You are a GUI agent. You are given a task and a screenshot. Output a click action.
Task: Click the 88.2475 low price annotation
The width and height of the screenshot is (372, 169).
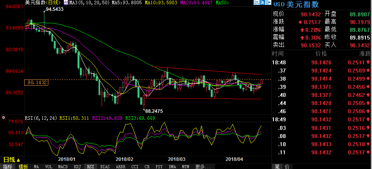[153, 111]
